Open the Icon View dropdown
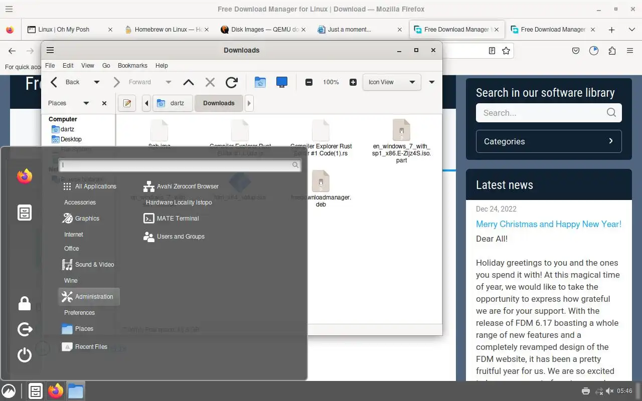Viewport: 642px width, 401px height. pyautogui.click(x=392, y=82)
